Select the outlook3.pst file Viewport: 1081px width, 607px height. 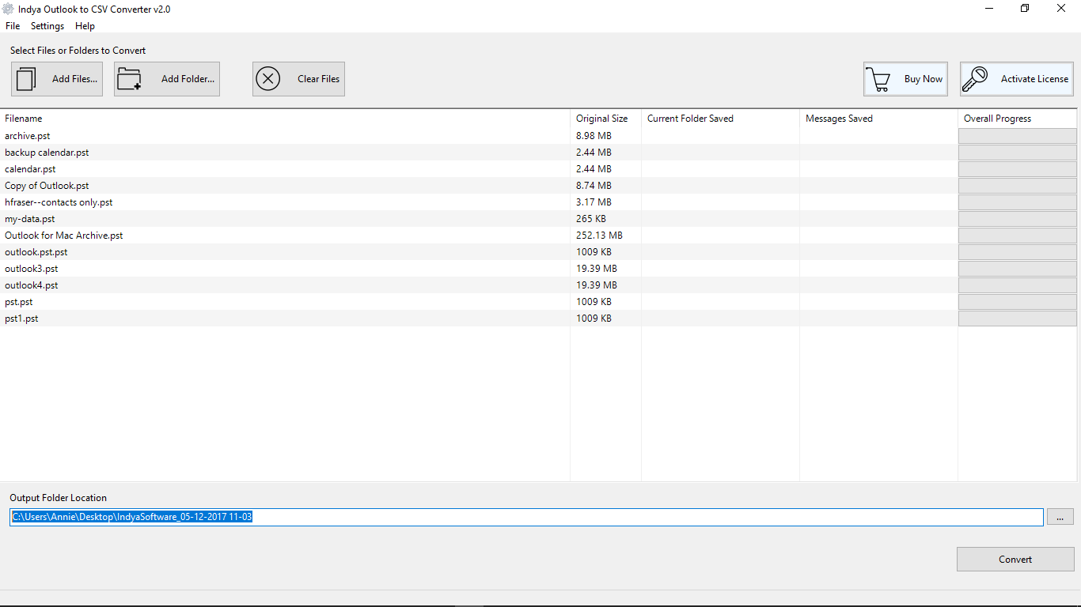32,269
